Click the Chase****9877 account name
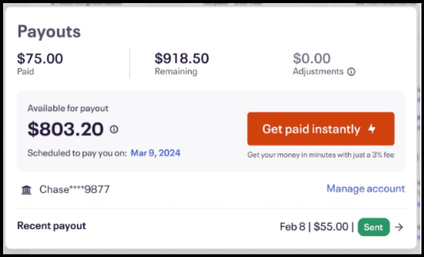 [75, 189]
